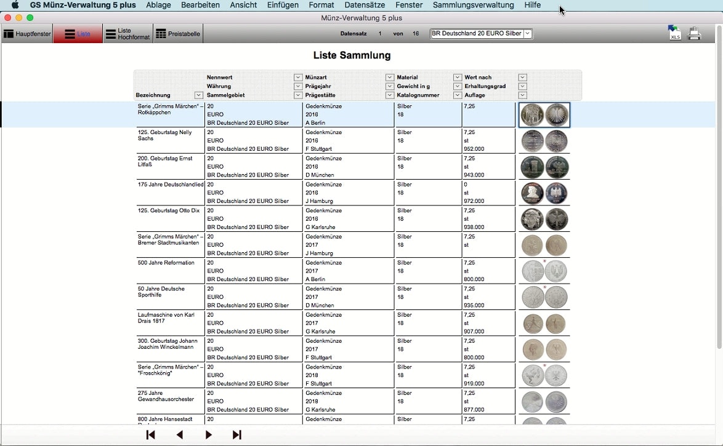723x446 pixels.
Task: Open the collection selector BR Deutschland combo box
Action: pos(481,34)
